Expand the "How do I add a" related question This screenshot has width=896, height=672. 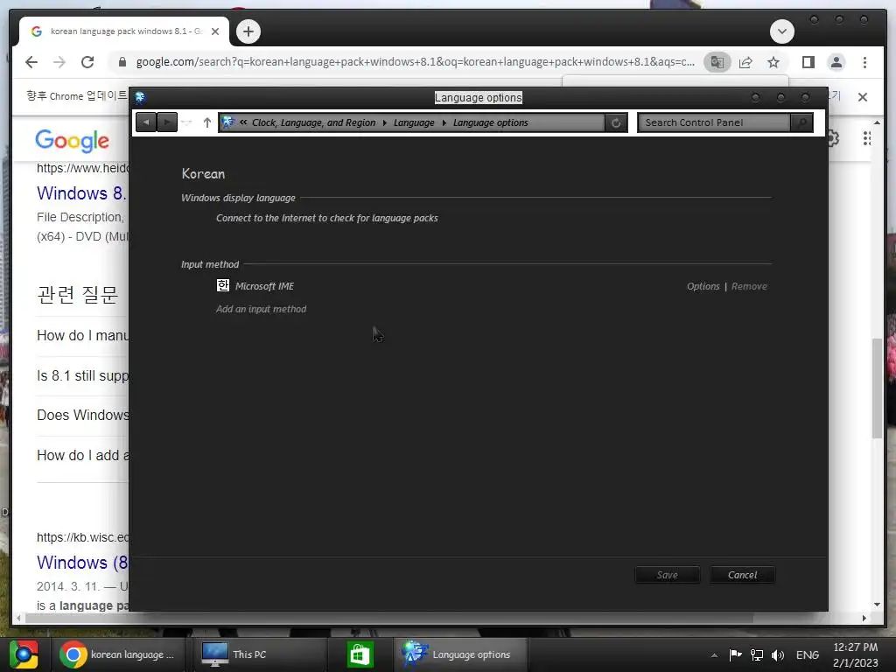coord(82,455)
